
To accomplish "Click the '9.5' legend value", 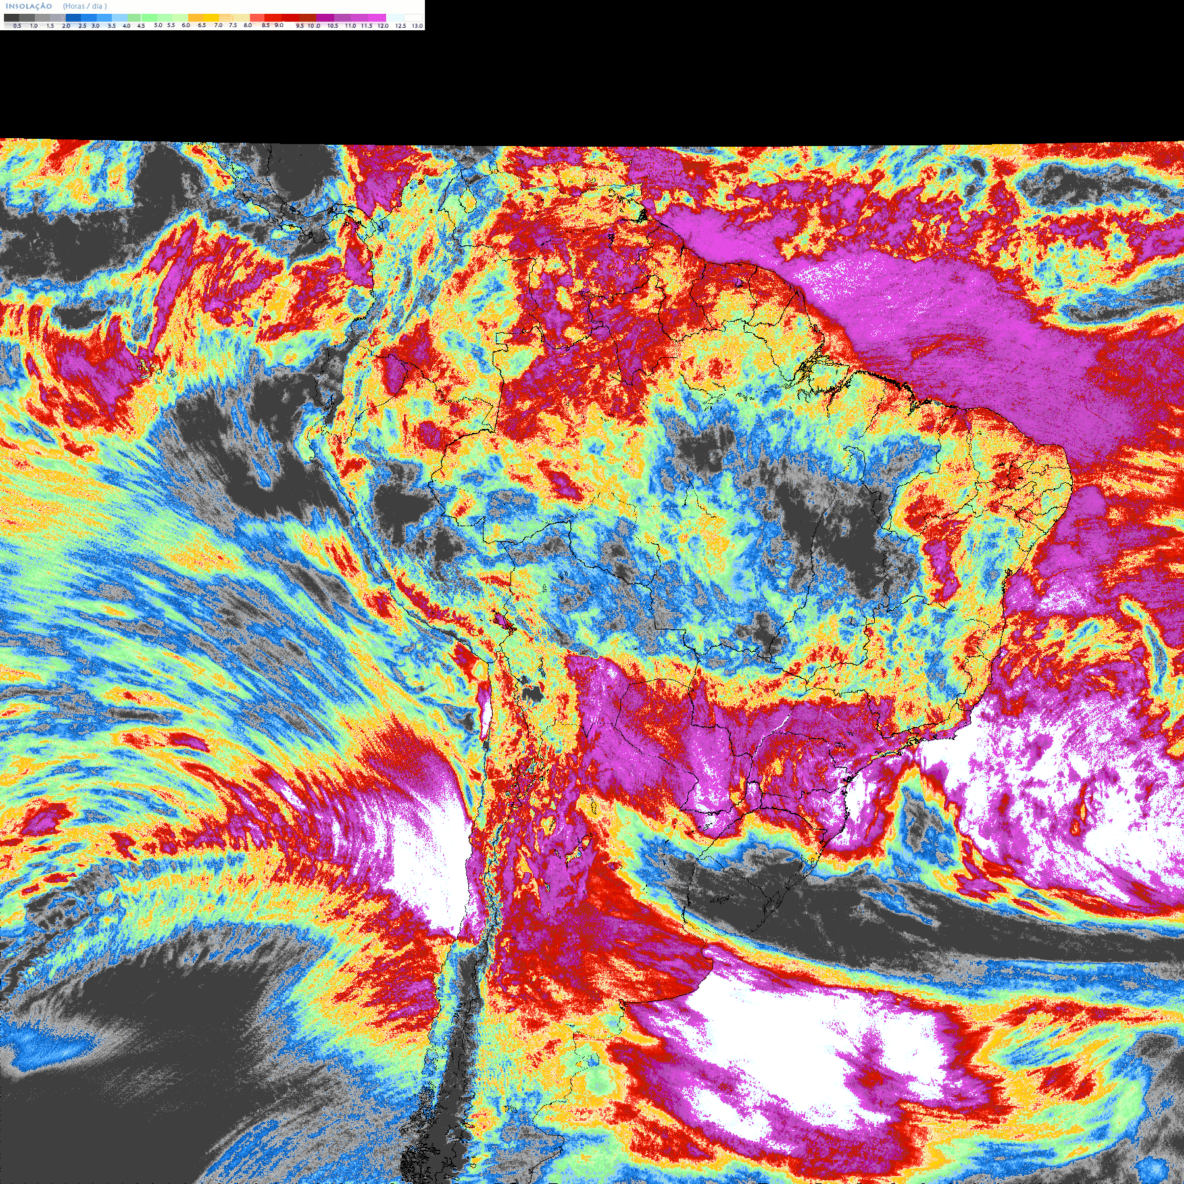I will point(300,26).
